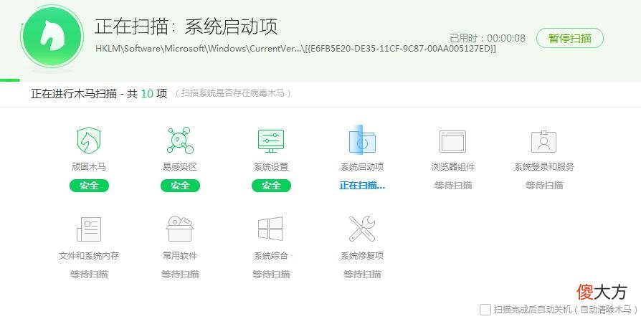The width and height of the screenshot is (641, 319).
Task: Click 等待扫描 under 系统综合
Action: [x=271, y=274]
